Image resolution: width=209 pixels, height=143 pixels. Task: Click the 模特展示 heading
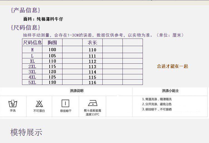26,132
